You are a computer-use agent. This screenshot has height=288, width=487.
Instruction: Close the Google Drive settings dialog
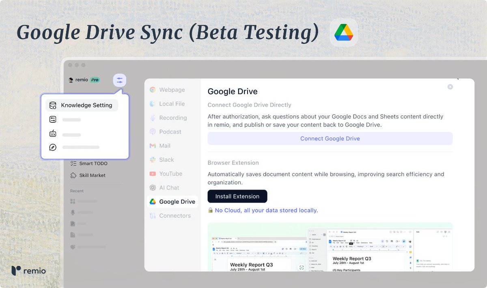tap(450, 87)
